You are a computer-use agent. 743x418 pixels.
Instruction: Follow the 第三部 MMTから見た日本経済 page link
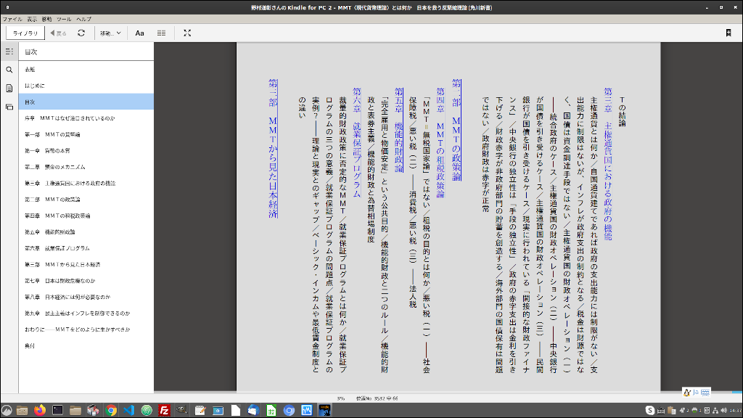(273, 149)
